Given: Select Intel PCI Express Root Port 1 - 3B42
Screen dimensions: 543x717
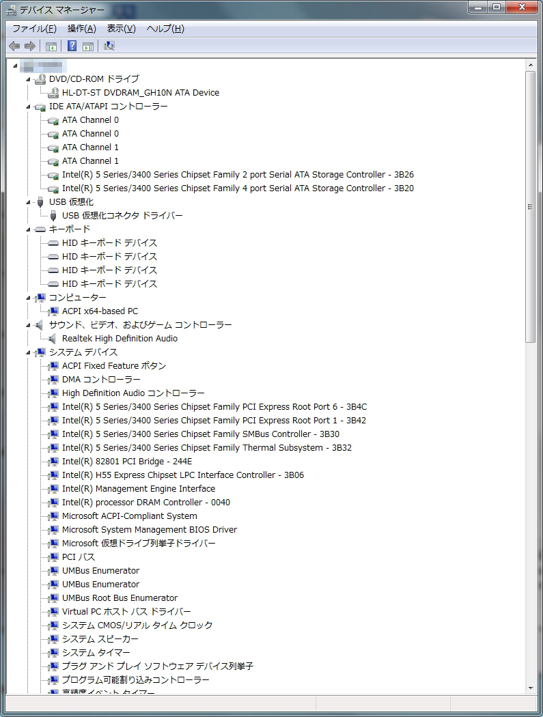Looking at the screenshot, I should (x=214, y=421).
